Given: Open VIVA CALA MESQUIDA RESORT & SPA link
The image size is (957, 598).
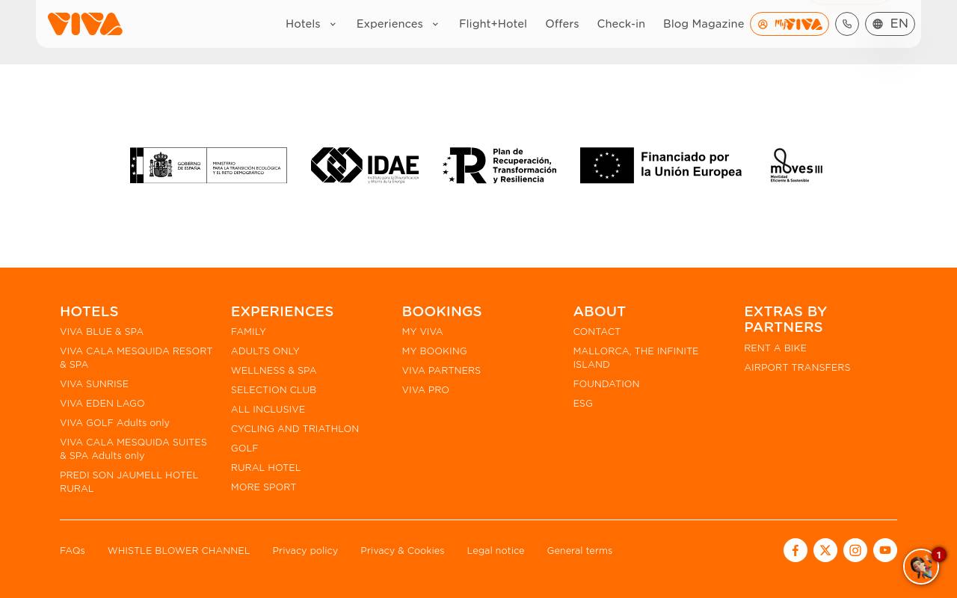Looking at the screenshot, I should click(136, 358).
